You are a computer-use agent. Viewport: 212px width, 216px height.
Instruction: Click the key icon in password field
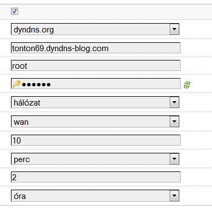pos(16,84)
